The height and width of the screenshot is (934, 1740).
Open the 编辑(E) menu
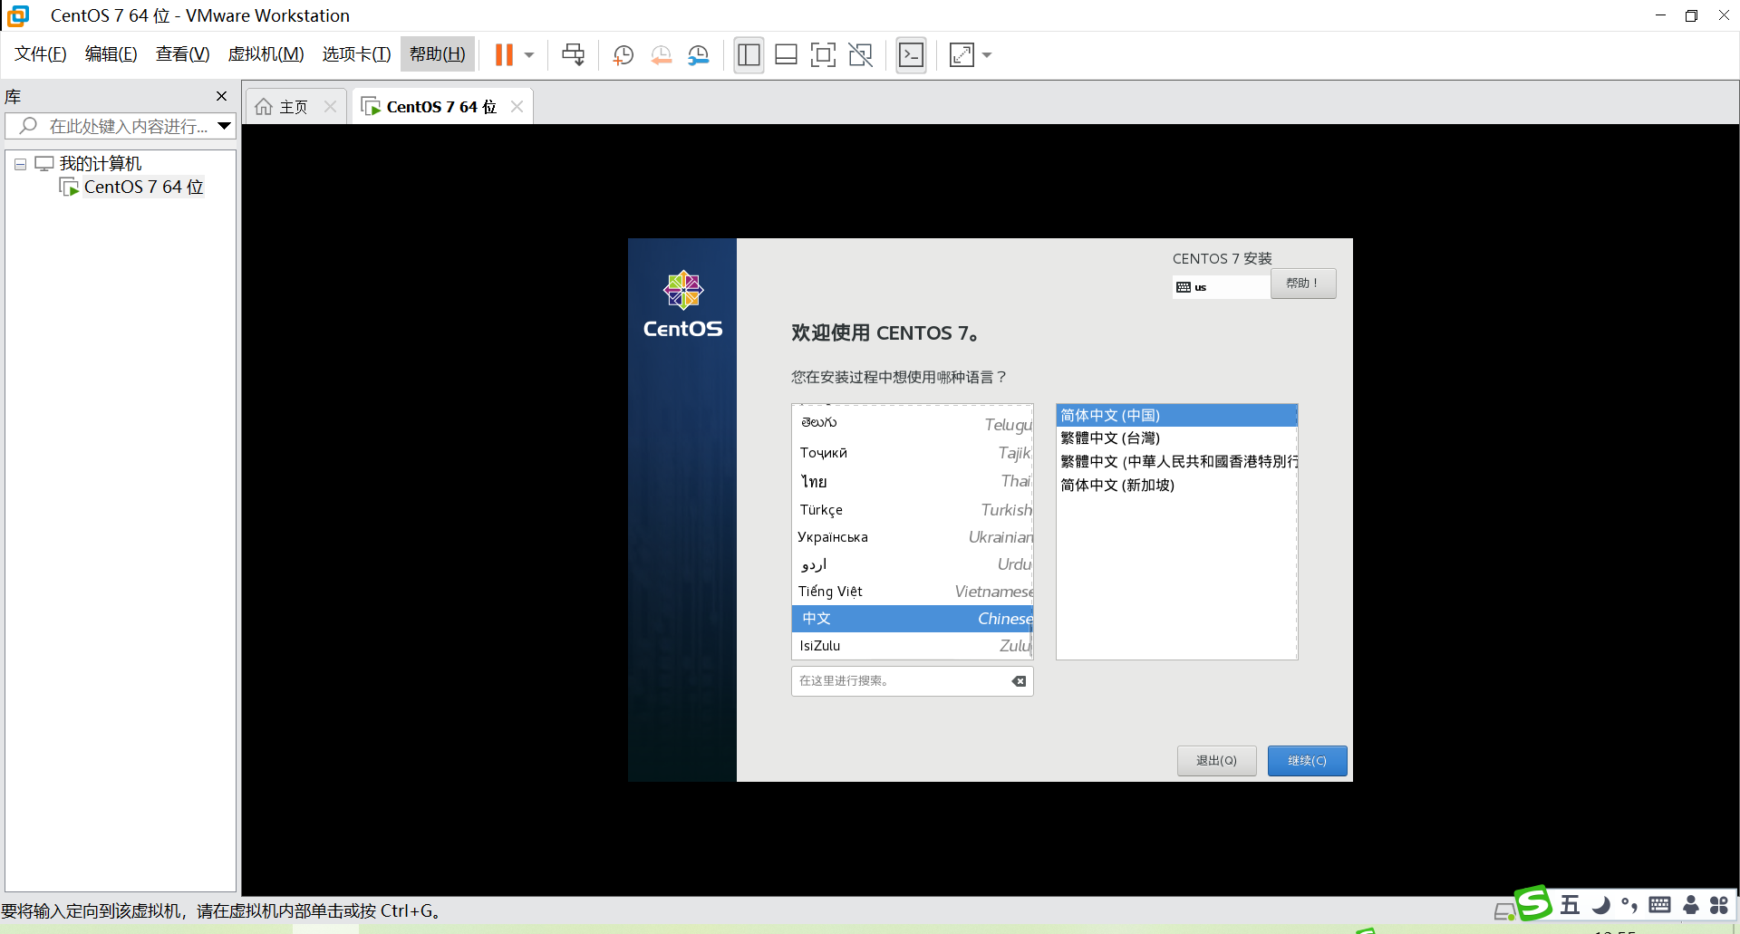point(111,54)
